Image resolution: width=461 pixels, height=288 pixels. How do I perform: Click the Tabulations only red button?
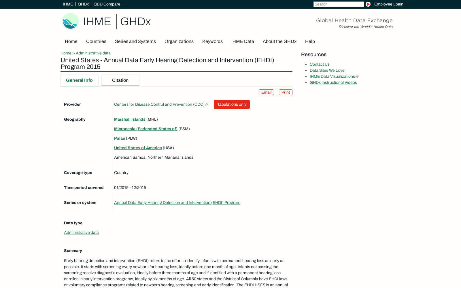[232, 105]
